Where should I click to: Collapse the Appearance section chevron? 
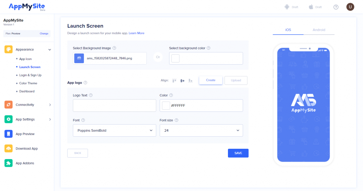(50, 50)
